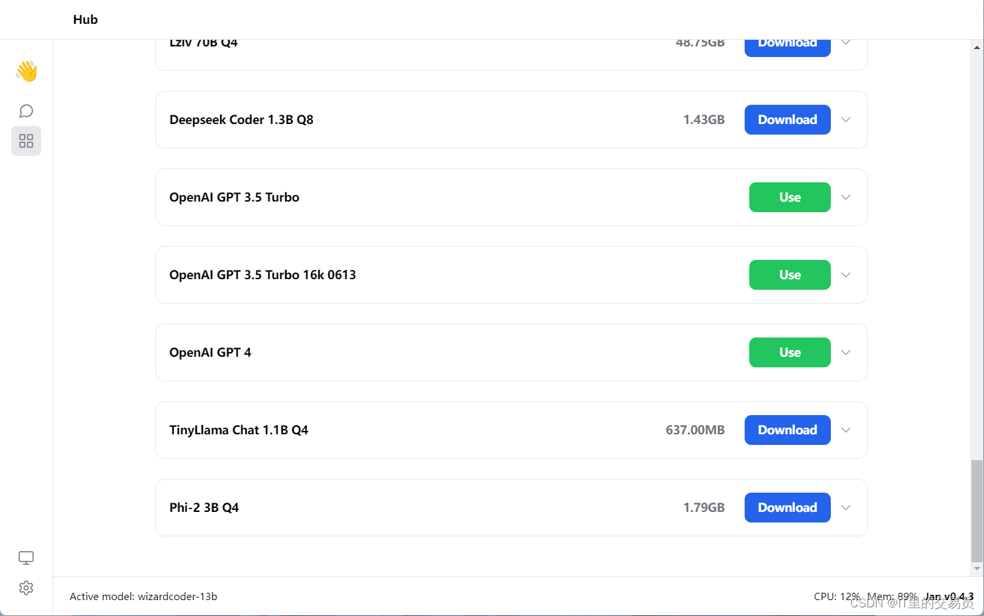Open the chat threads icon in sidebar

pyautogui.click(x=26, y=111)
